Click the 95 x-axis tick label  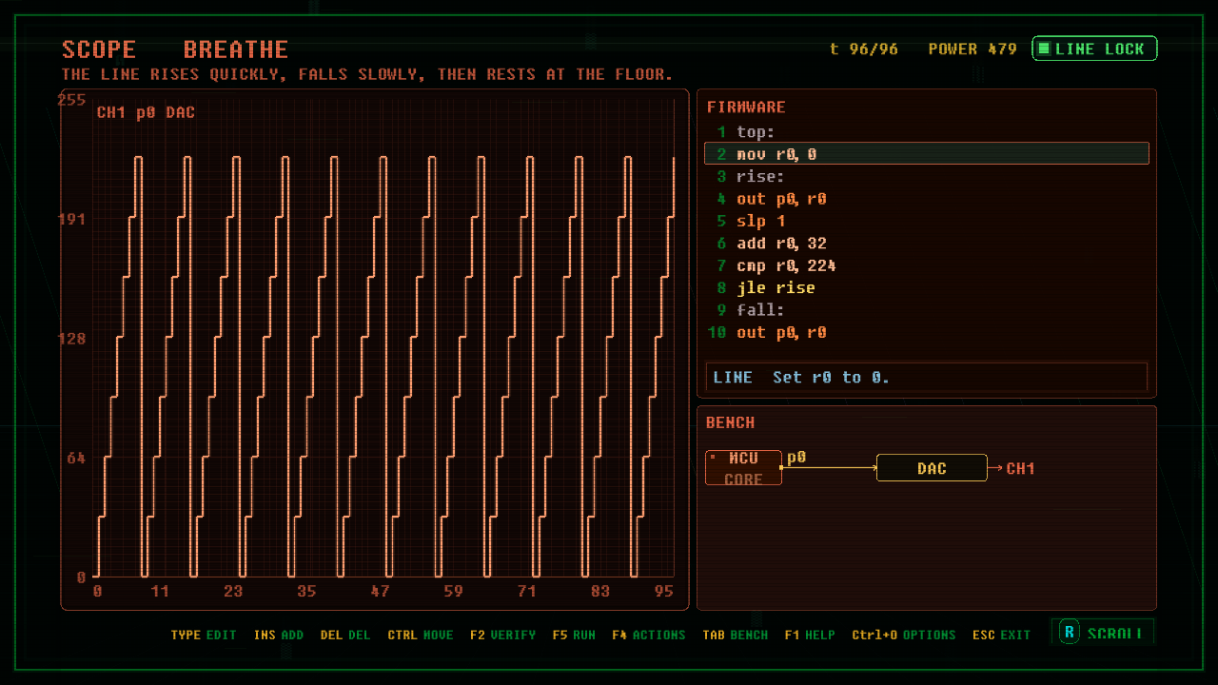pos(664,592)
